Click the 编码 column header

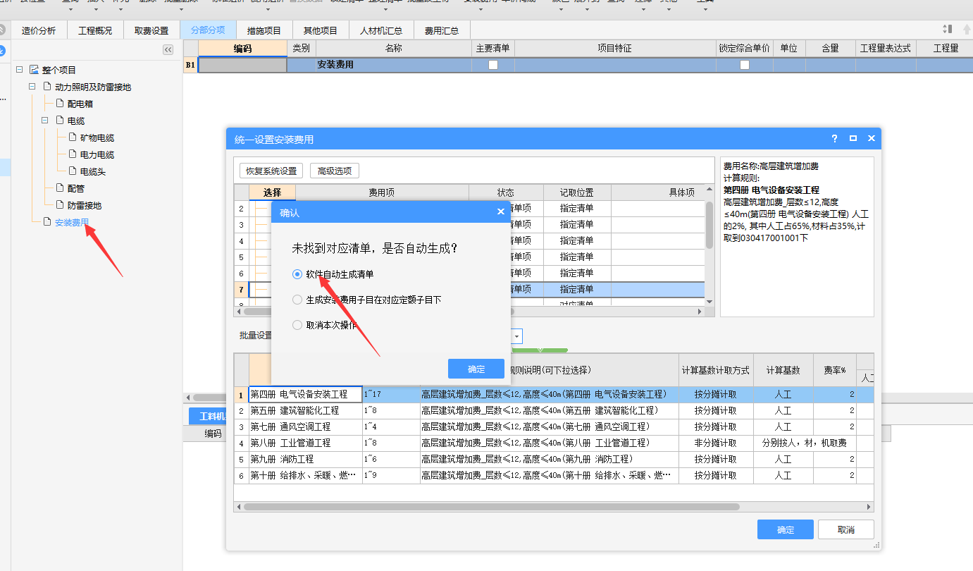(x=242, y=48)
